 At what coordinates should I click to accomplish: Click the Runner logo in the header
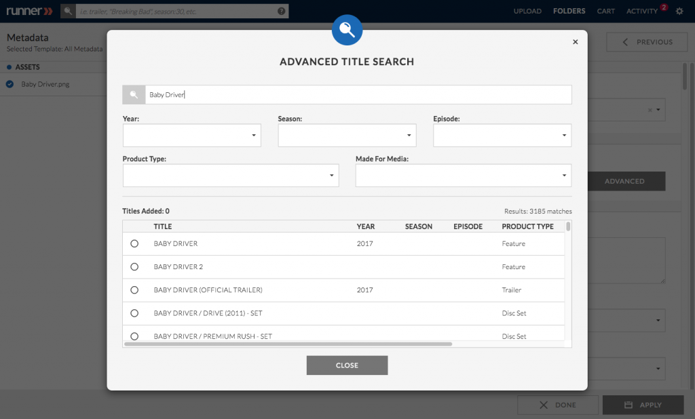pyautogui.click(x=29, y=11)
